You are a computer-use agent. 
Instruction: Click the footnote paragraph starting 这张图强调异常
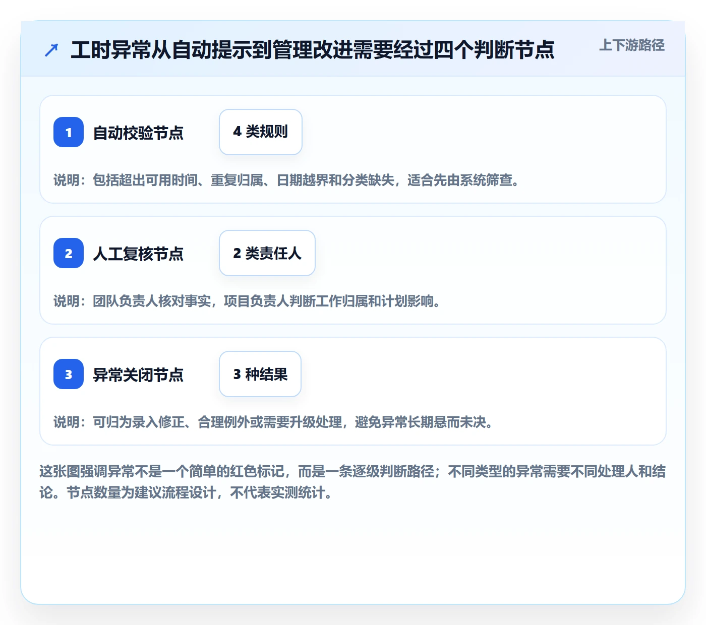click(352, 482)
